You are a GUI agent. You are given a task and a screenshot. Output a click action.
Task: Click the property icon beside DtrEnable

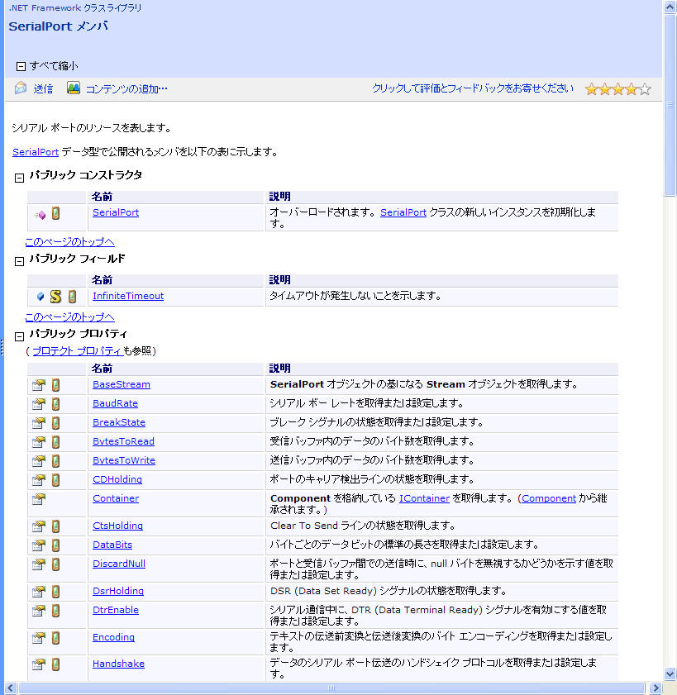(x=39, y=611)
